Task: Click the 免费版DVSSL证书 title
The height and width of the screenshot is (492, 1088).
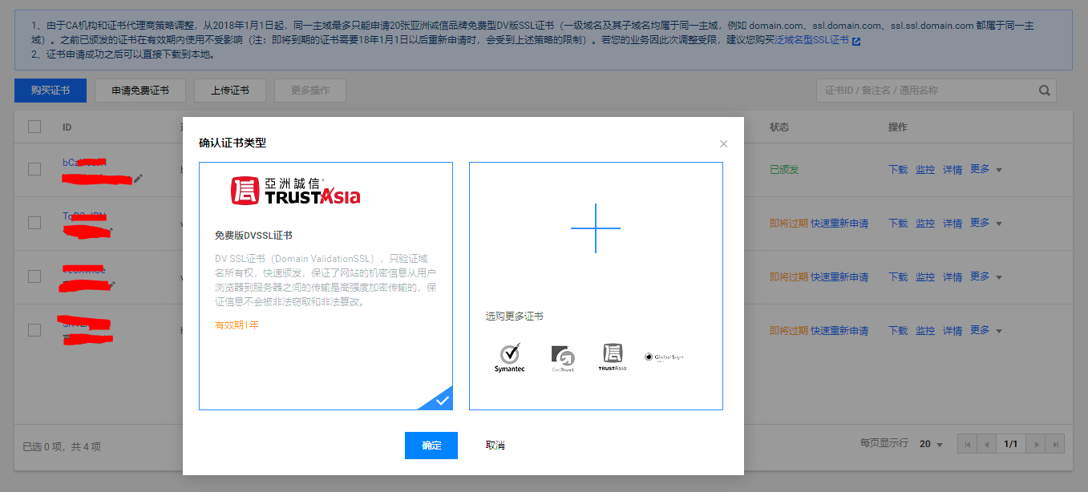Action: 253,236
